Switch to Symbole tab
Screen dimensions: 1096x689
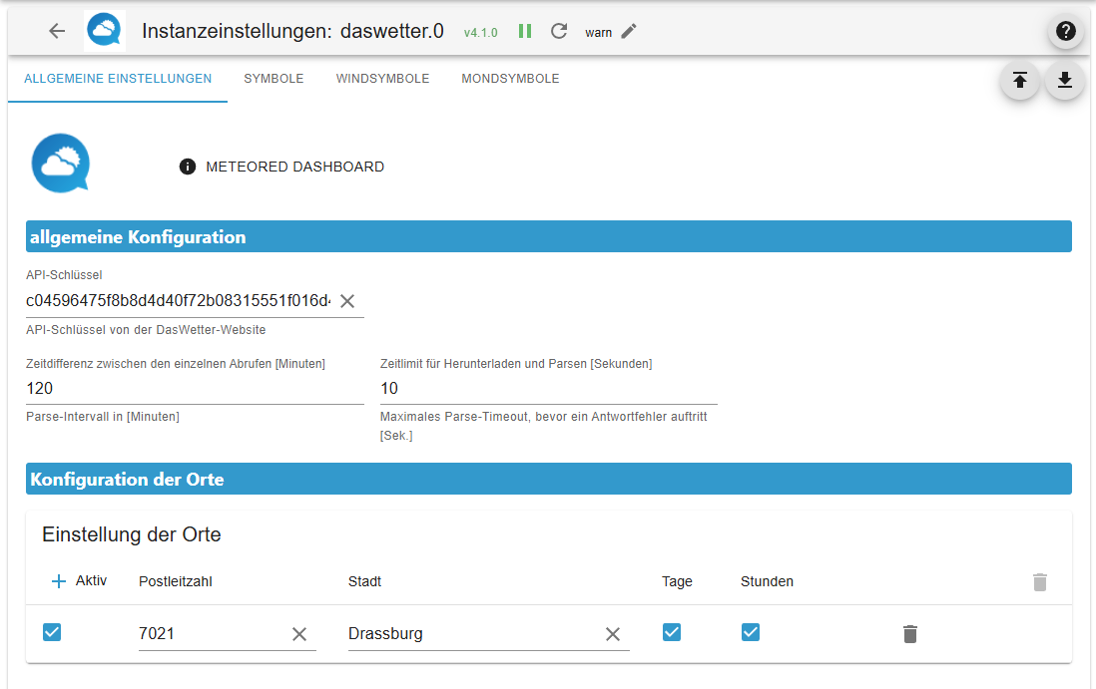click(x=274, y=79)
